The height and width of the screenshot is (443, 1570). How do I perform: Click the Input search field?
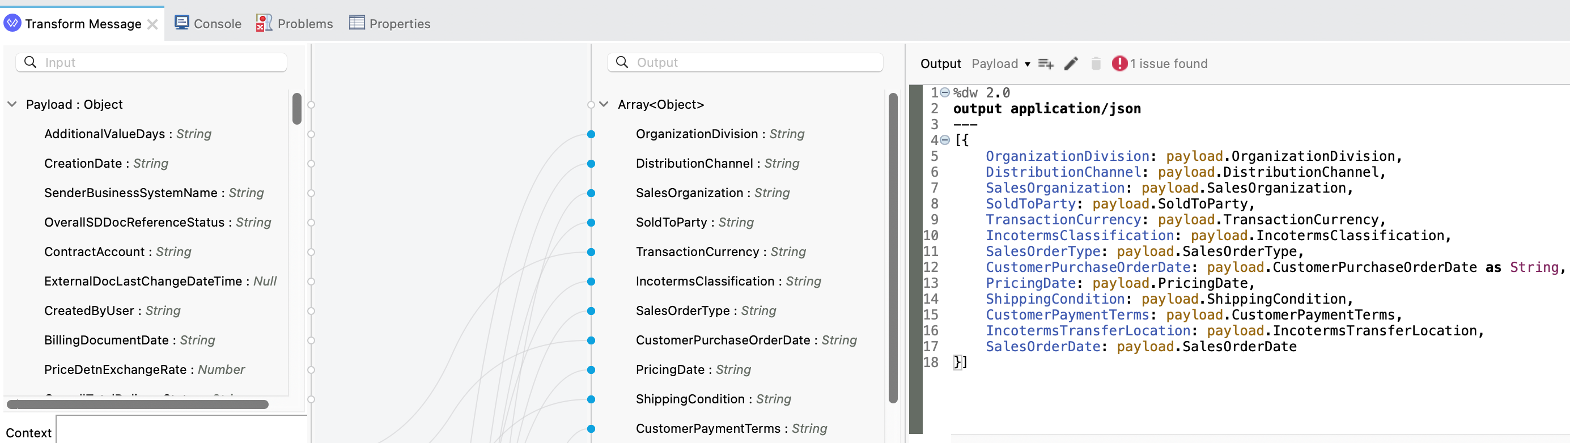tap(151, 62)
